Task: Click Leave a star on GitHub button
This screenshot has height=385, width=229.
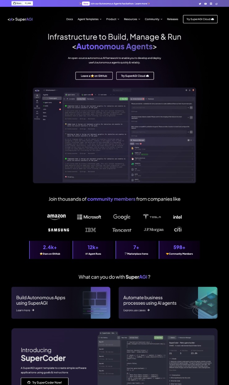Action: [94, 76]
